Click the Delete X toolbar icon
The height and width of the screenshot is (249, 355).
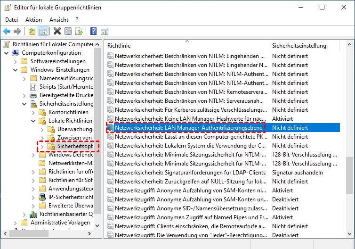(x=57, y=32)
